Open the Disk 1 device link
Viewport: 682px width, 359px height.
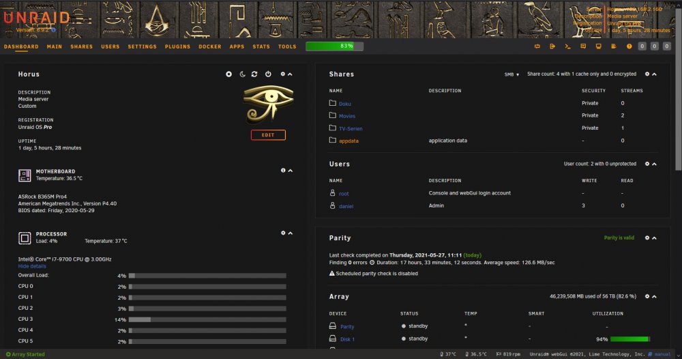pos(347,339)
